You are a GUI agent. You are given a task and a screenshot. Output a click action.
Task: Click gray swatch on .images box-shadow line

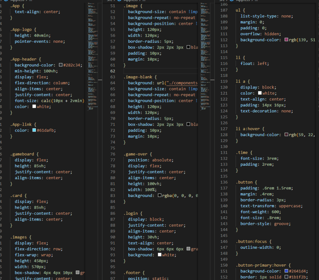[x=78, y=272]
